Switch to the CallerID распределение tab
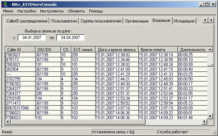 click(27, 21)
